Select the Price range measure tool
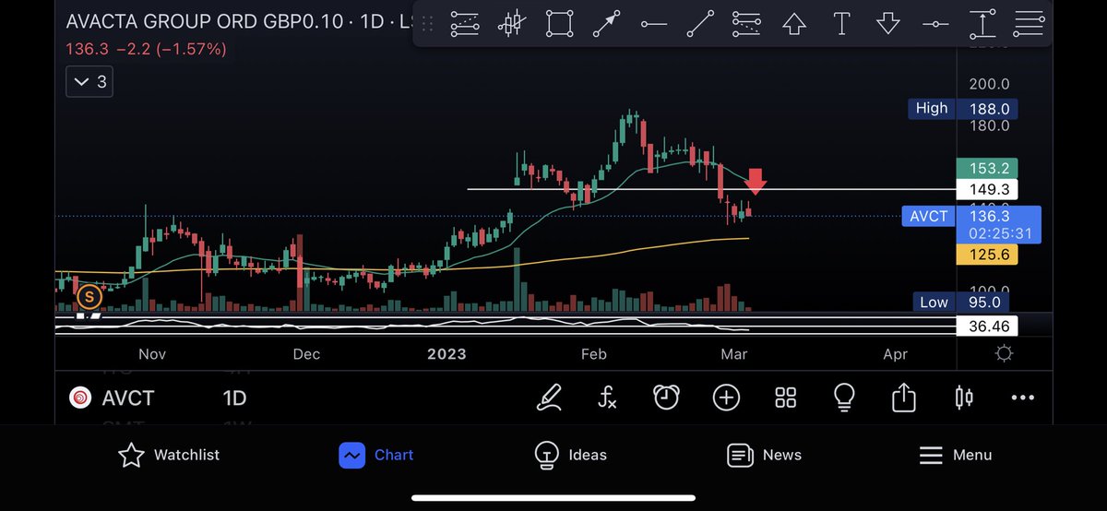 [x=983, y=23]
